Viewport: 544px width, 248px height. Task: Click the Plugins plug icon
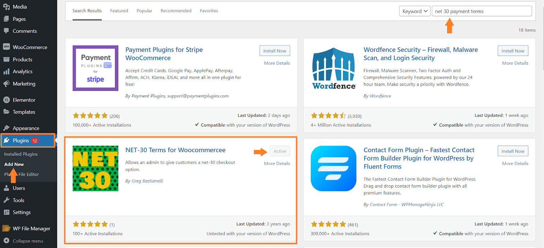(7, 140)
